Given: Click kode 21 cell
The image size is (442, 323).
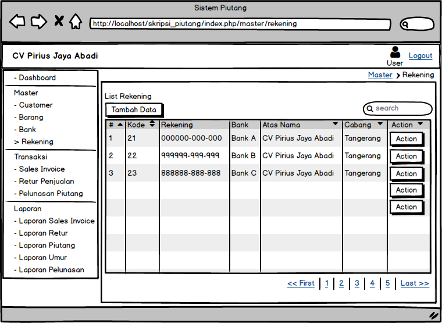Looking at the screenshot, I should [x=131, y=139].
